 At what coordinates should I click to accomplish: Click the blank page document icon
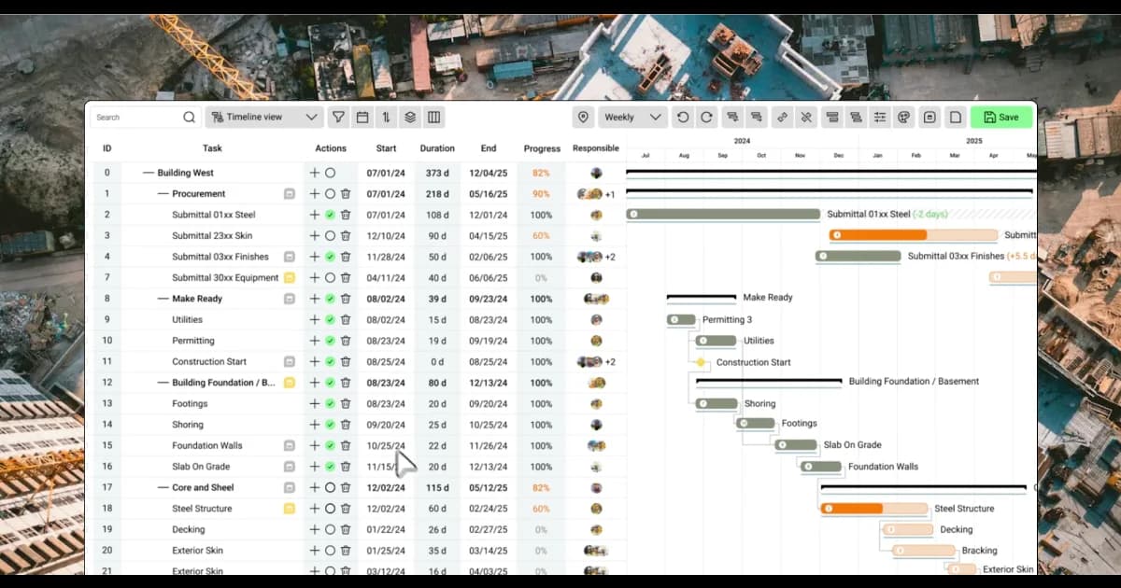click(x=955, y=118)
